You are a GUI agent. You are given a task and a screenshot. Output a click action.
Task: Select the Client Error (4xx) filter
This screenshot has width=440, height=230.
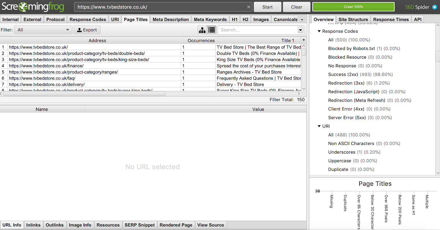359,109
